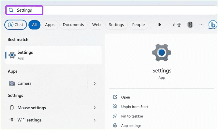The image size is (218, 130).
Task: Open Bing Chat pill button
Action: (x=16, y=25)
